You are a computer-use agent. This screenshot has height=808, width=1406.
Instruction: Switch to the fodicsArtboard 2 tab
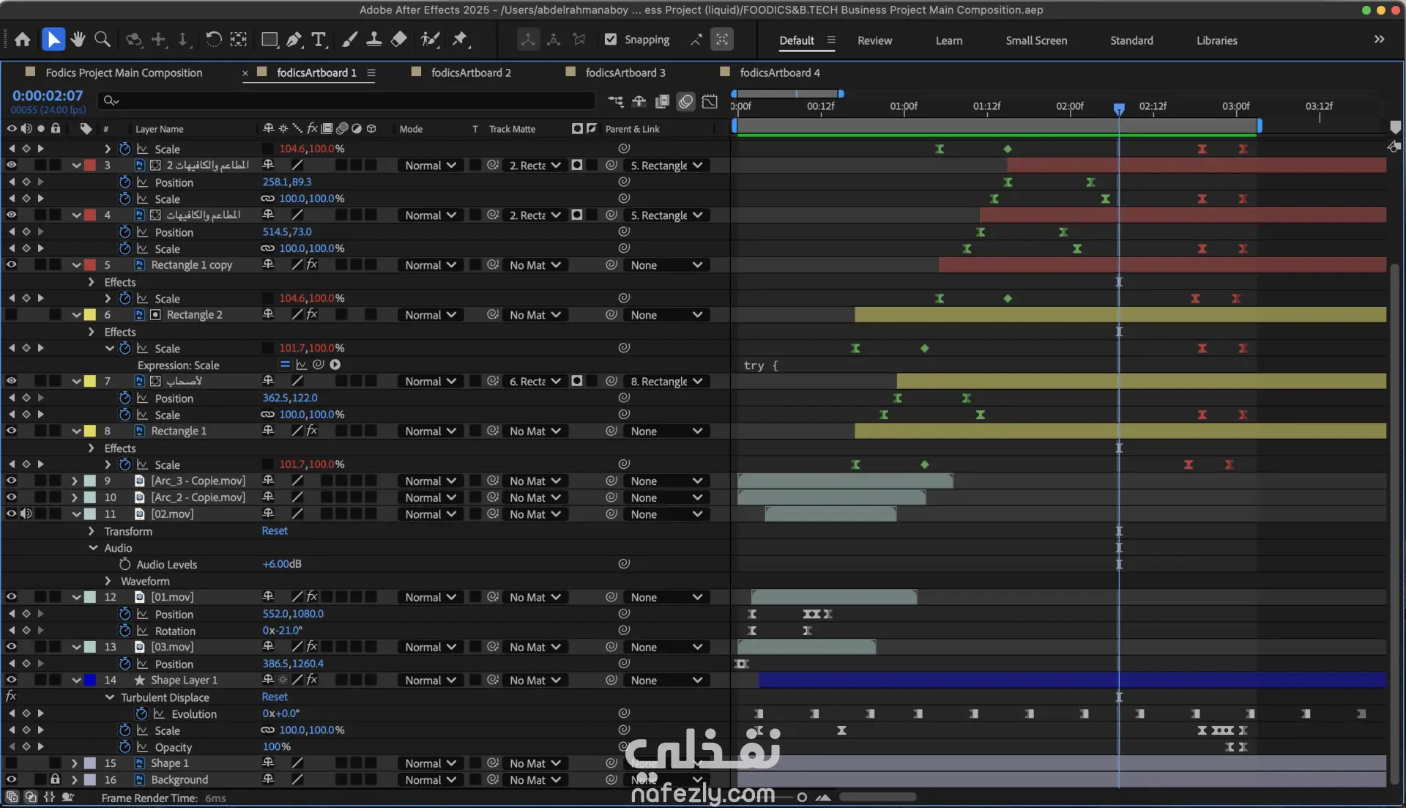click(471, 73)
